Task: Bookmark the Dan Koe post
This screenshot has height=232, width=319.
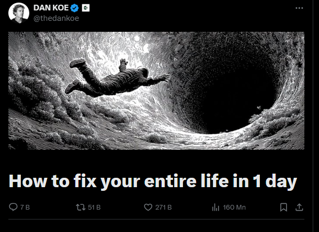Action: coord(283,207)
